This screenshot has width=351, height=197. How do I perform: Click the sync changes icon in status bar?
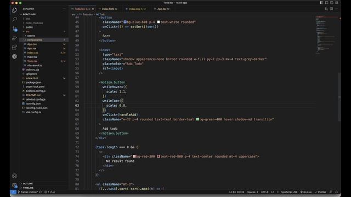[41, 192]
